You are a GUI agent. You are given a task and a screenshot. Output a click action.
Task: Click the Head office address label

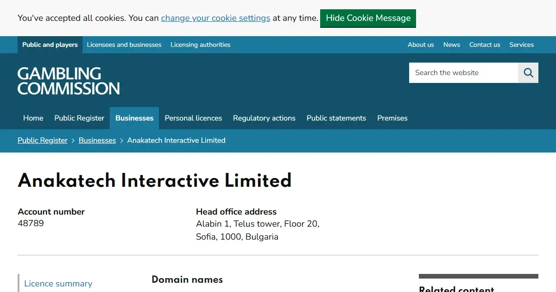[x=236, y=212]
